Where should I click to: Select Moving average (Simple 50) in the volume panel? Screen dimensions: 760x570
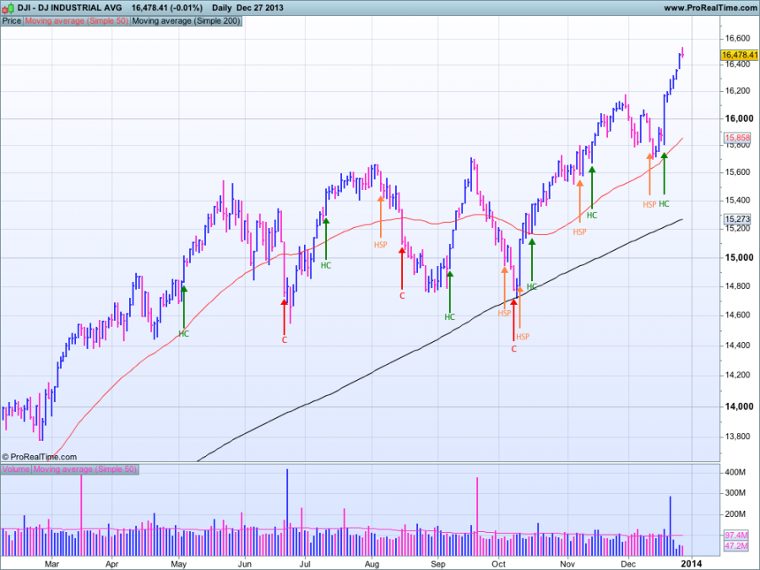[x=84, y=470]
